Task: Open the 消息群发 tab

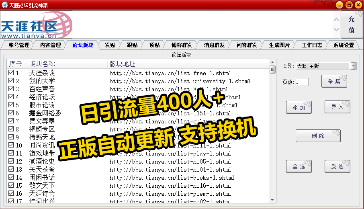Action: [x=214, y=45]
